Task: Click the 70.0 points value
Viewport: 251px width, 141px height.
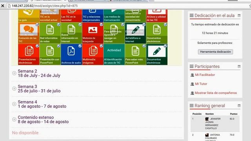Action: coord(232,135)
